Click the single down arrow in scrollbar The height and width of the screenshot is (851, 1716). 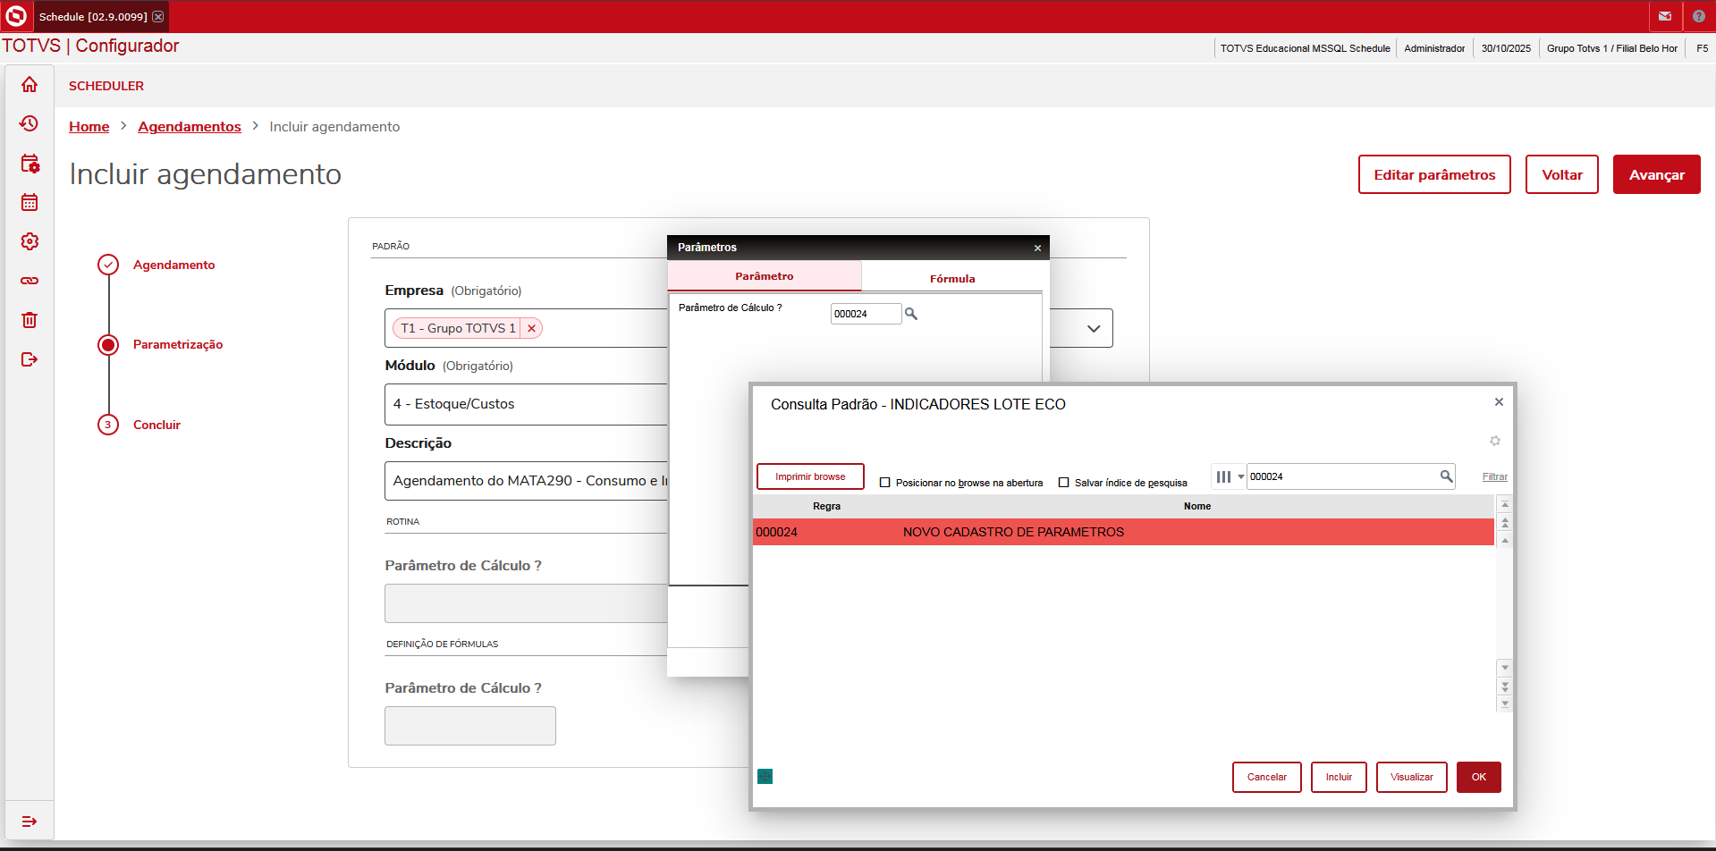point(1505,668)
